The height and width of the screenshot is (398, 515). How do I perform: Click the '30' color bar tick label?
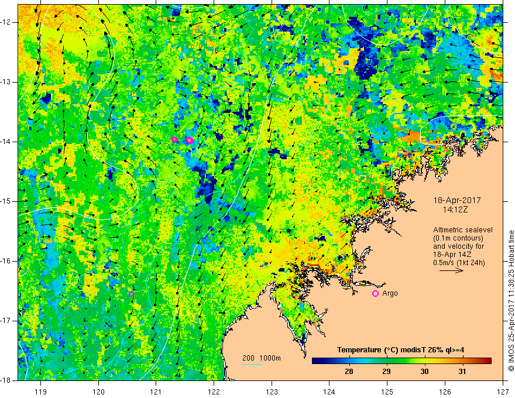click(424, 372)
